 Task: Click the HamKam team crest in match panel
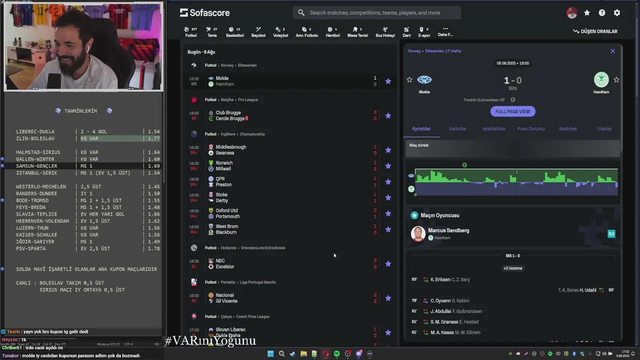(601, 79)
